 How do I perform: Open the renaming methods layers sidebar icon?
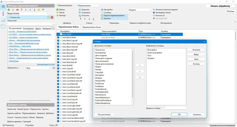(3, 6)
